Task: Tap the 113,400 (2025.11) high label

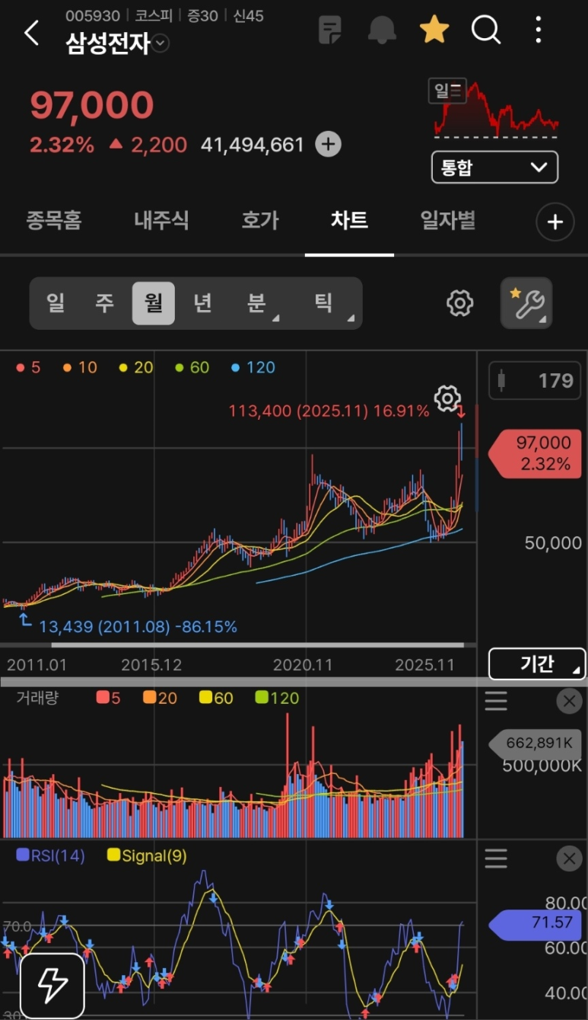Action: click(329, 411)
